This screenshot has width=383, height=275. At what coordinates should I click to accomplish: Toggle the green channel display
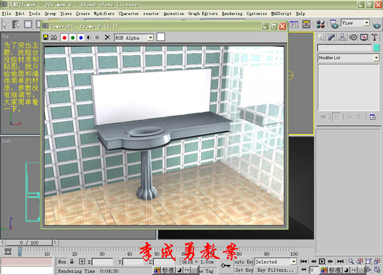(x=73, y=38)
